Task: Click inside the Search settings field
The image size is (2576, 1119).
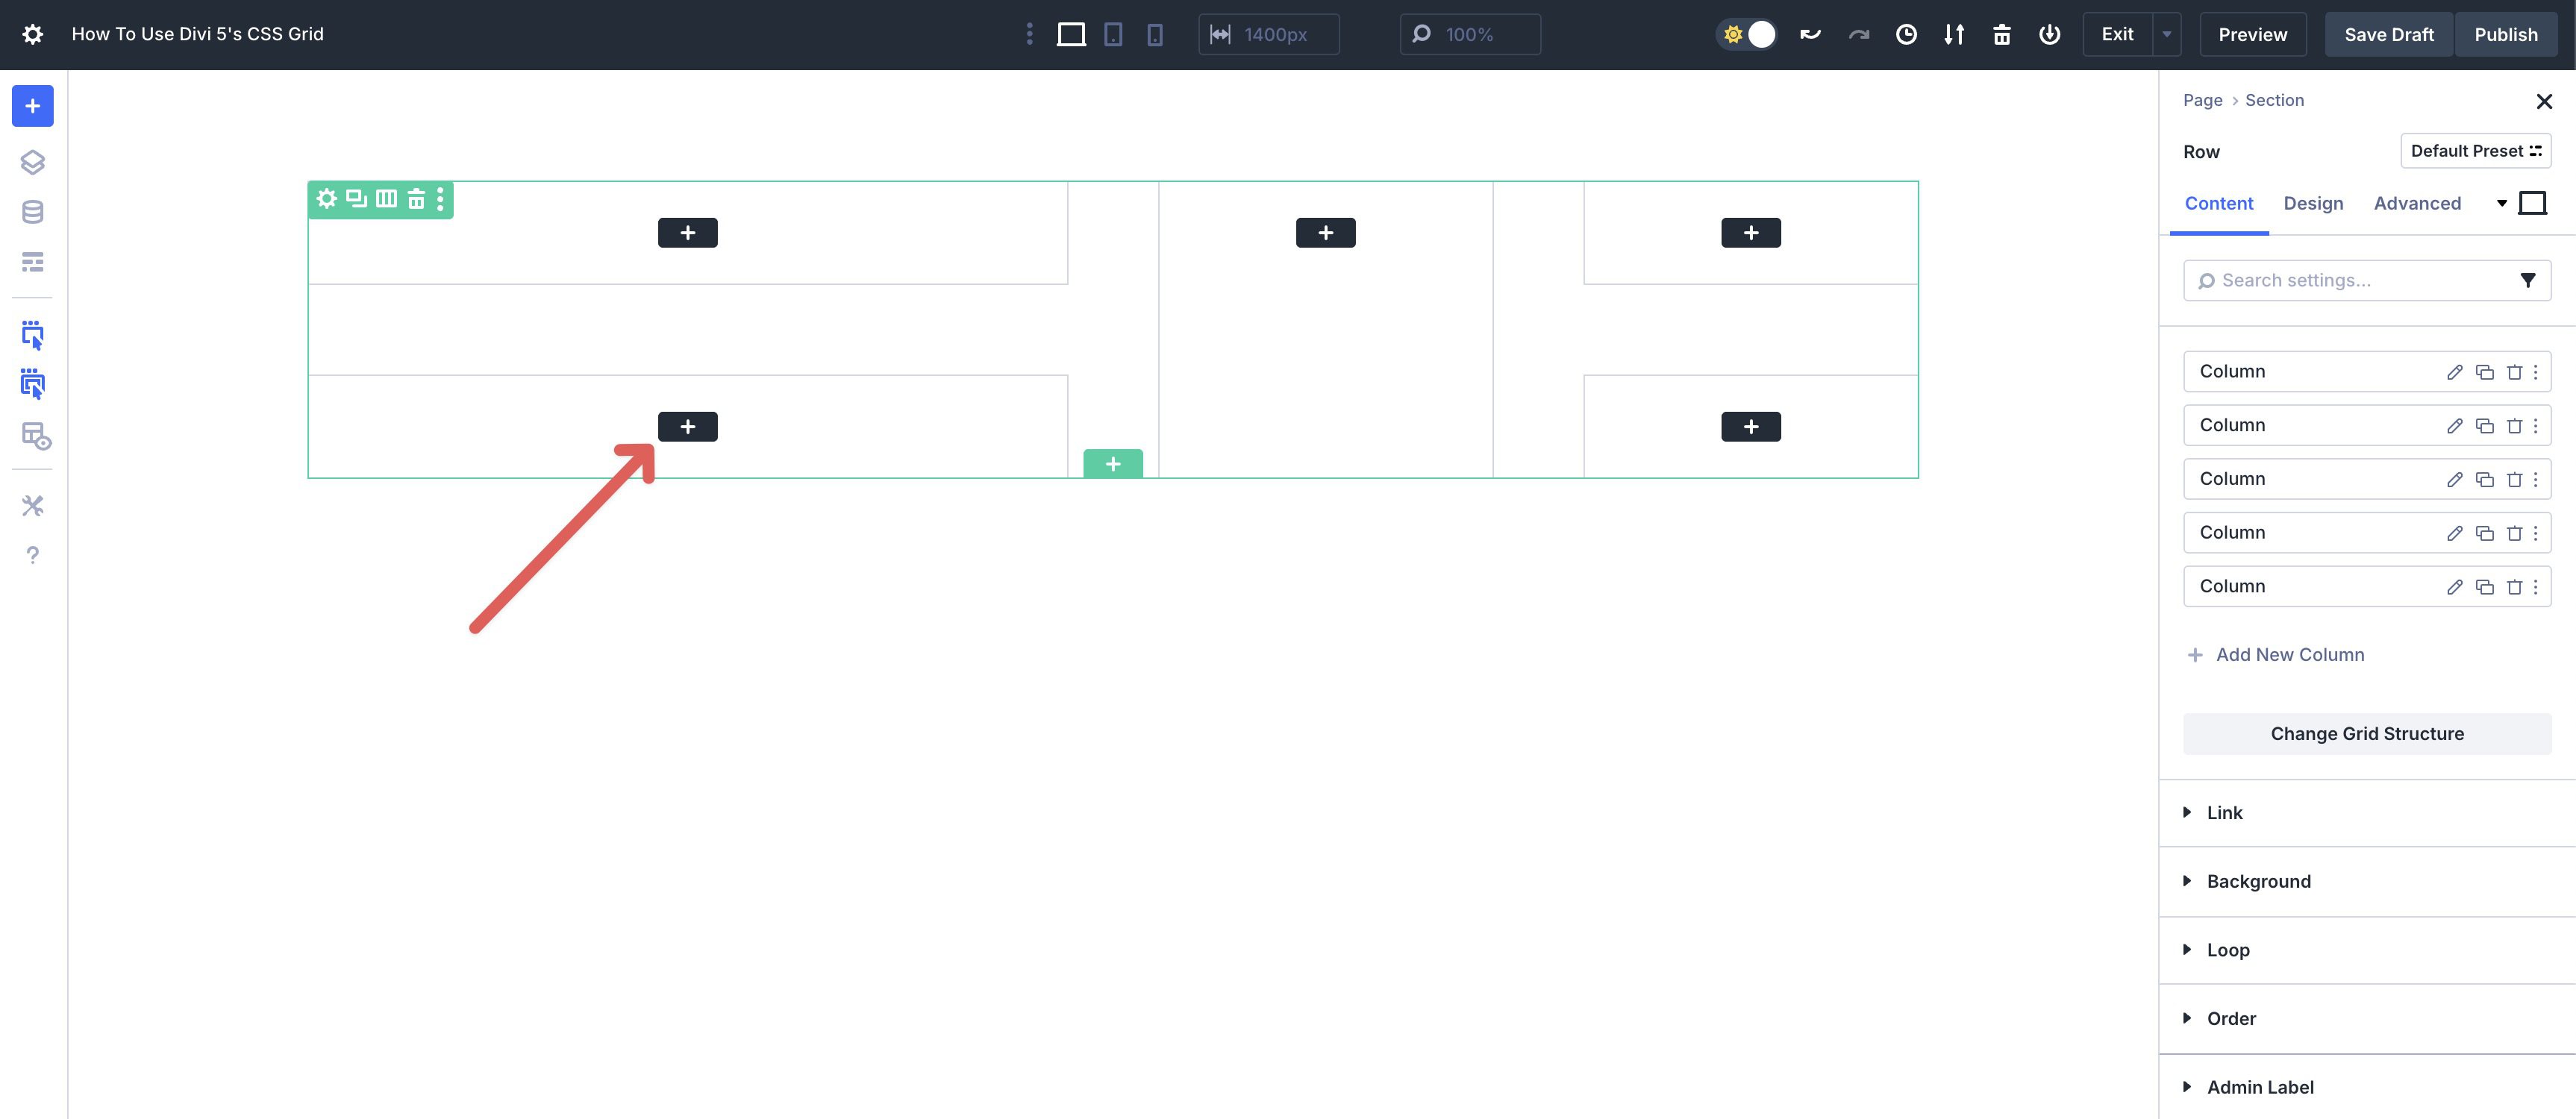Action: coord(2340,280)
